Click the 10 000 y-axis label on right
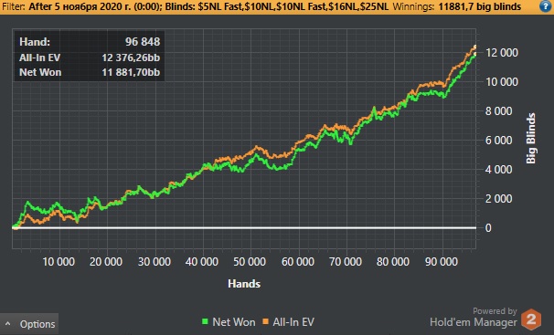554x335 pixels. coord(502,82)
